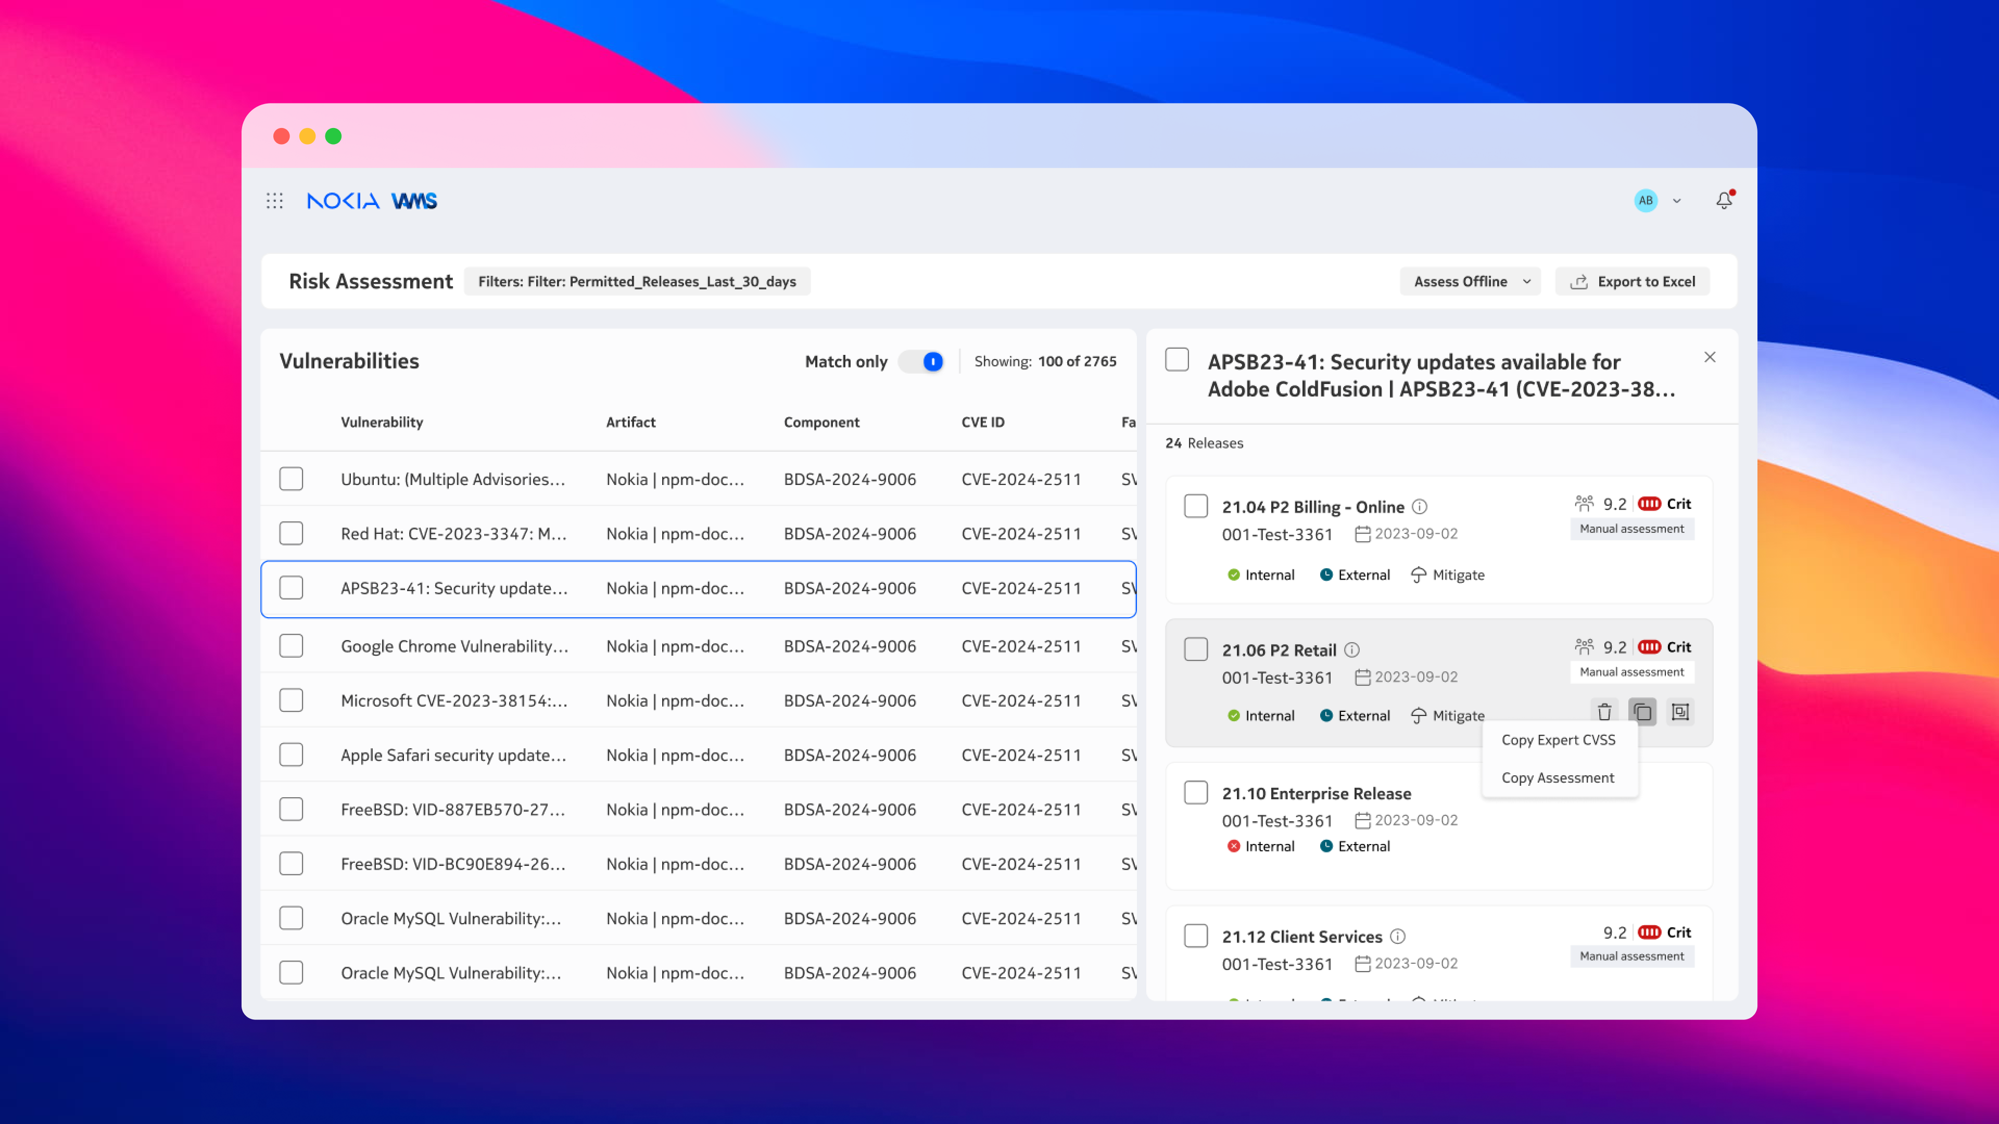This screenshot has width=1999, height=1124.
Task: Check the Google Chrome Vulnerability row checkbox
Action: click(x=291, y=646)
